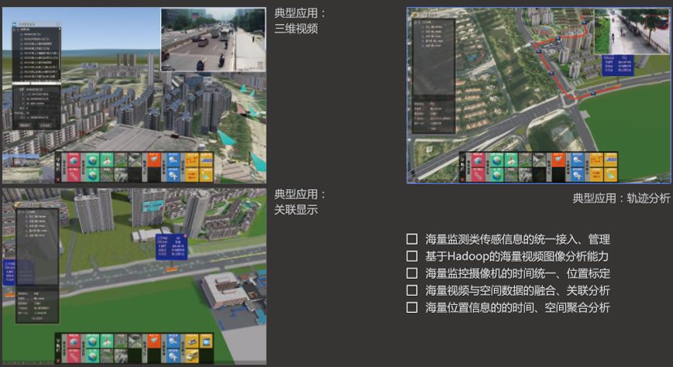Click yellow trajectory icon in 轨迹分析 toolbar
Screen dimensions: 673x367
pyautogui.click(x=595, y=159)
